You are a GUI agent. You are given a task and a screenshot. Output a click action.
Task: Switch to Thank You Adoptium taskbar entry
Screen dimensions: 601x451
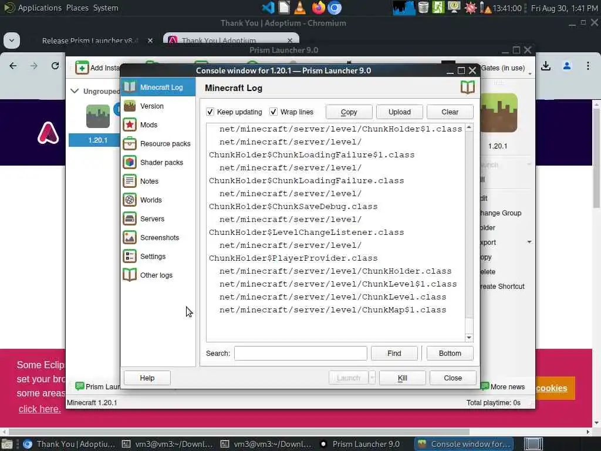[69, 444]
